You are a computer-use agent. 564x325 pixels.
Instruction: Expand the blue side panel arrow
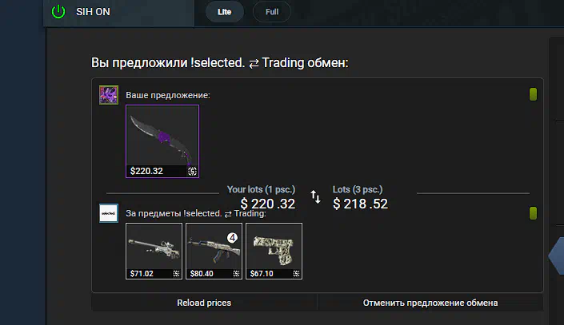pyautogui.click(x=557, y=256)
